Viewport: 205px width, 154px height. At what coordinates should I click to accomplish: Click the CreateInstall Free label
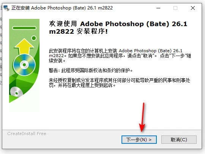pyautogui.click(x=27, y=134)
